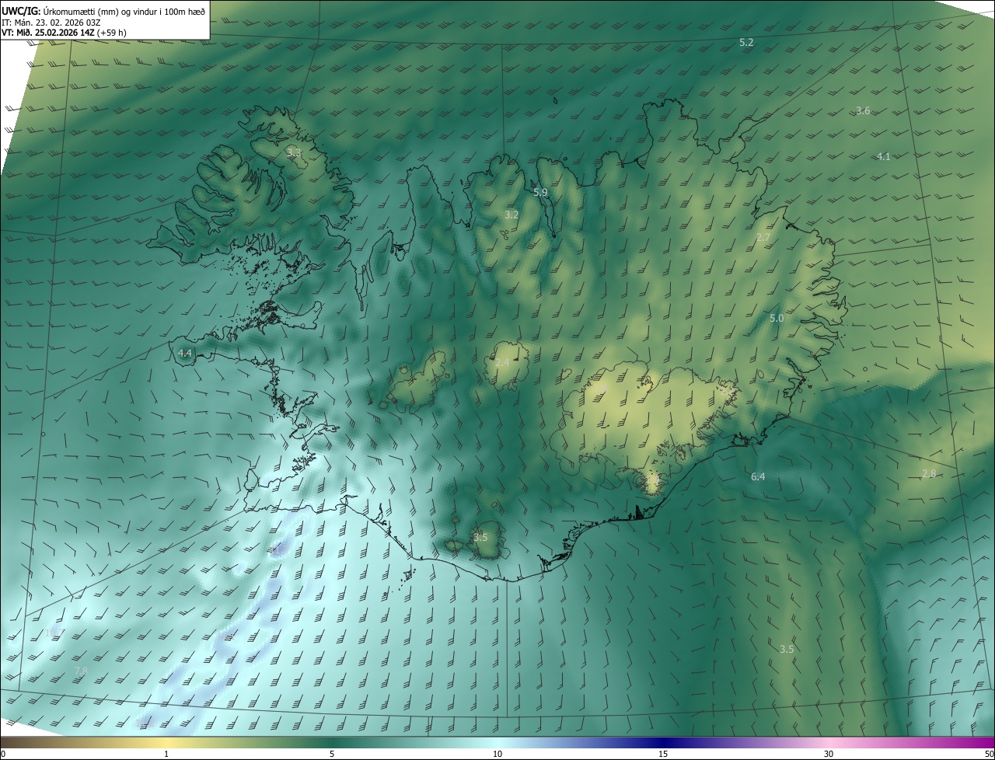
Task: Click the '2.7' value label in the northeast
Action: tap(763, 237)
